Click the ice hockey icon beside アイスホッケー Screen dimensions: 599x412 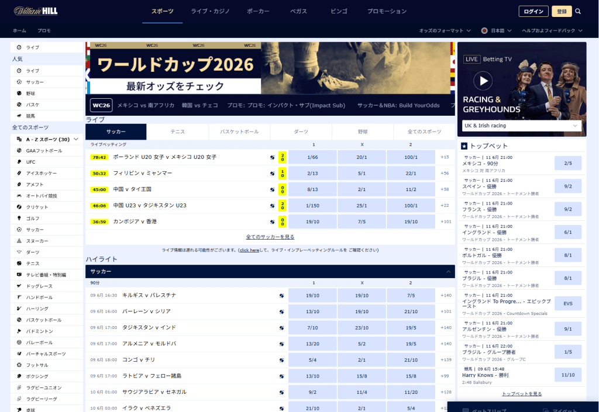click(19, 173)
